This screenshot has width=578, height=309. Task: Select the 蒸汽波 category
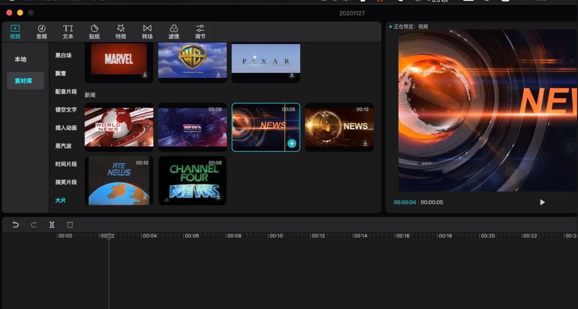coord(63,146)
